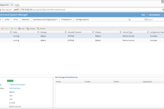Close the NetApp OnCommand browser tab
The width and height of the screenshot is (164, 109).
[x=12, y=5]
